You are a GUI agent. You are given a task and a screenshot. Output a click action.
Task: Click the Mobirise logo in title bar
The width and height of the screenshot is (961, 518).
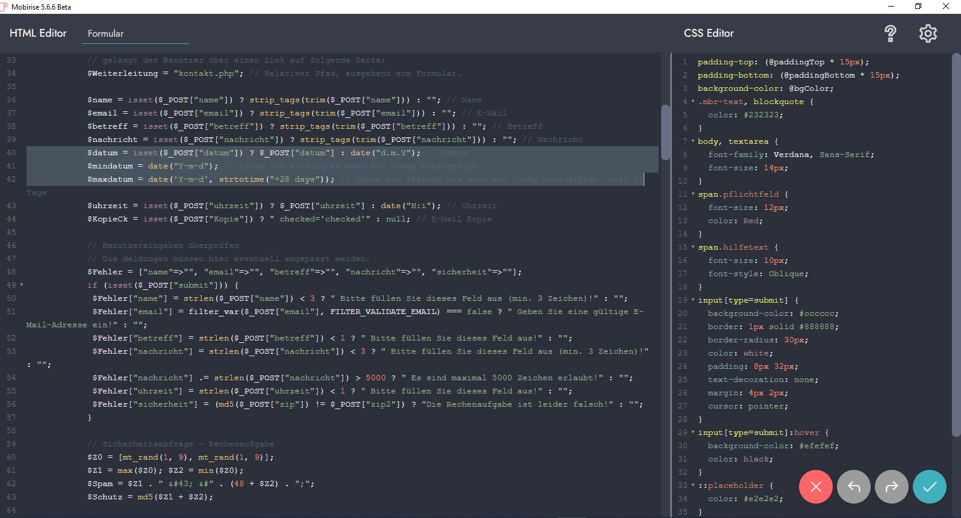tap(4, 7)
